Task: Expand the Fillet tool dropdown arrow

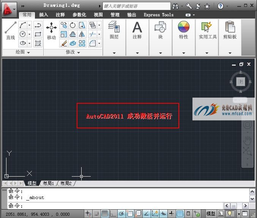Action: coord(99,43)
